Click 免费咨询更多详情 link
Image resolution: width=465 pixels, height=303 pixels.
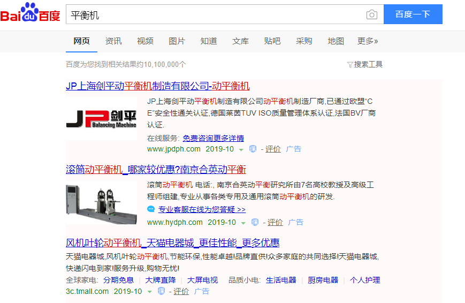pos(213,138)
